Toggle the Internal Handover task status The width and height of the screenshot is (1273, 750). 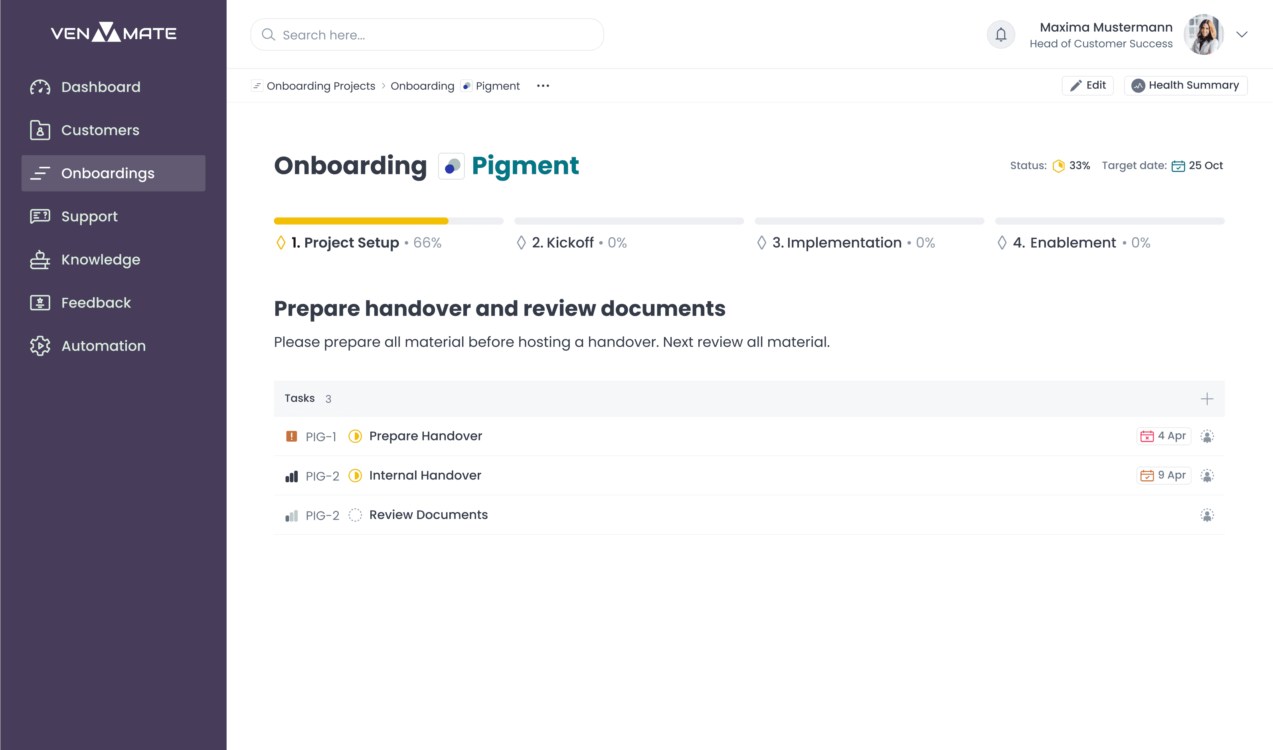[354, 475]
